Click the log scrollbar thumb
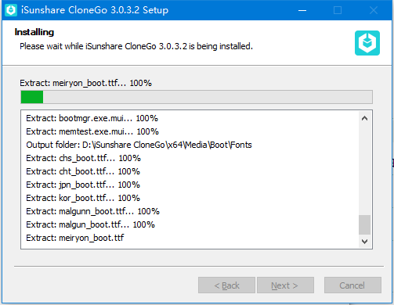The image size is (394, 305). point(364,224)
